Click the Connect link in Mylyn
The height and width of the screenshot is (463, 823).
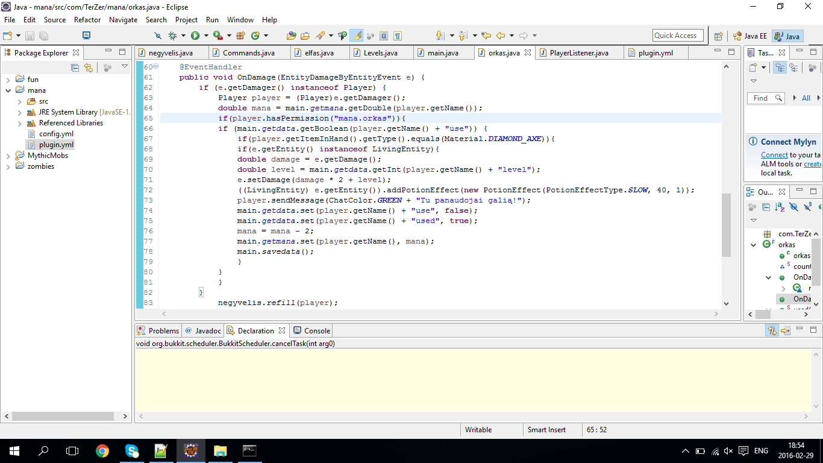coord(774,155)
